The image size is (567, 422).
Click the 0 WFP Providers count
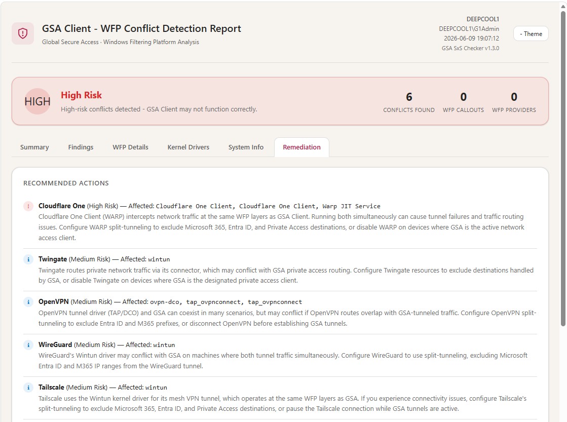coord(514,97)
